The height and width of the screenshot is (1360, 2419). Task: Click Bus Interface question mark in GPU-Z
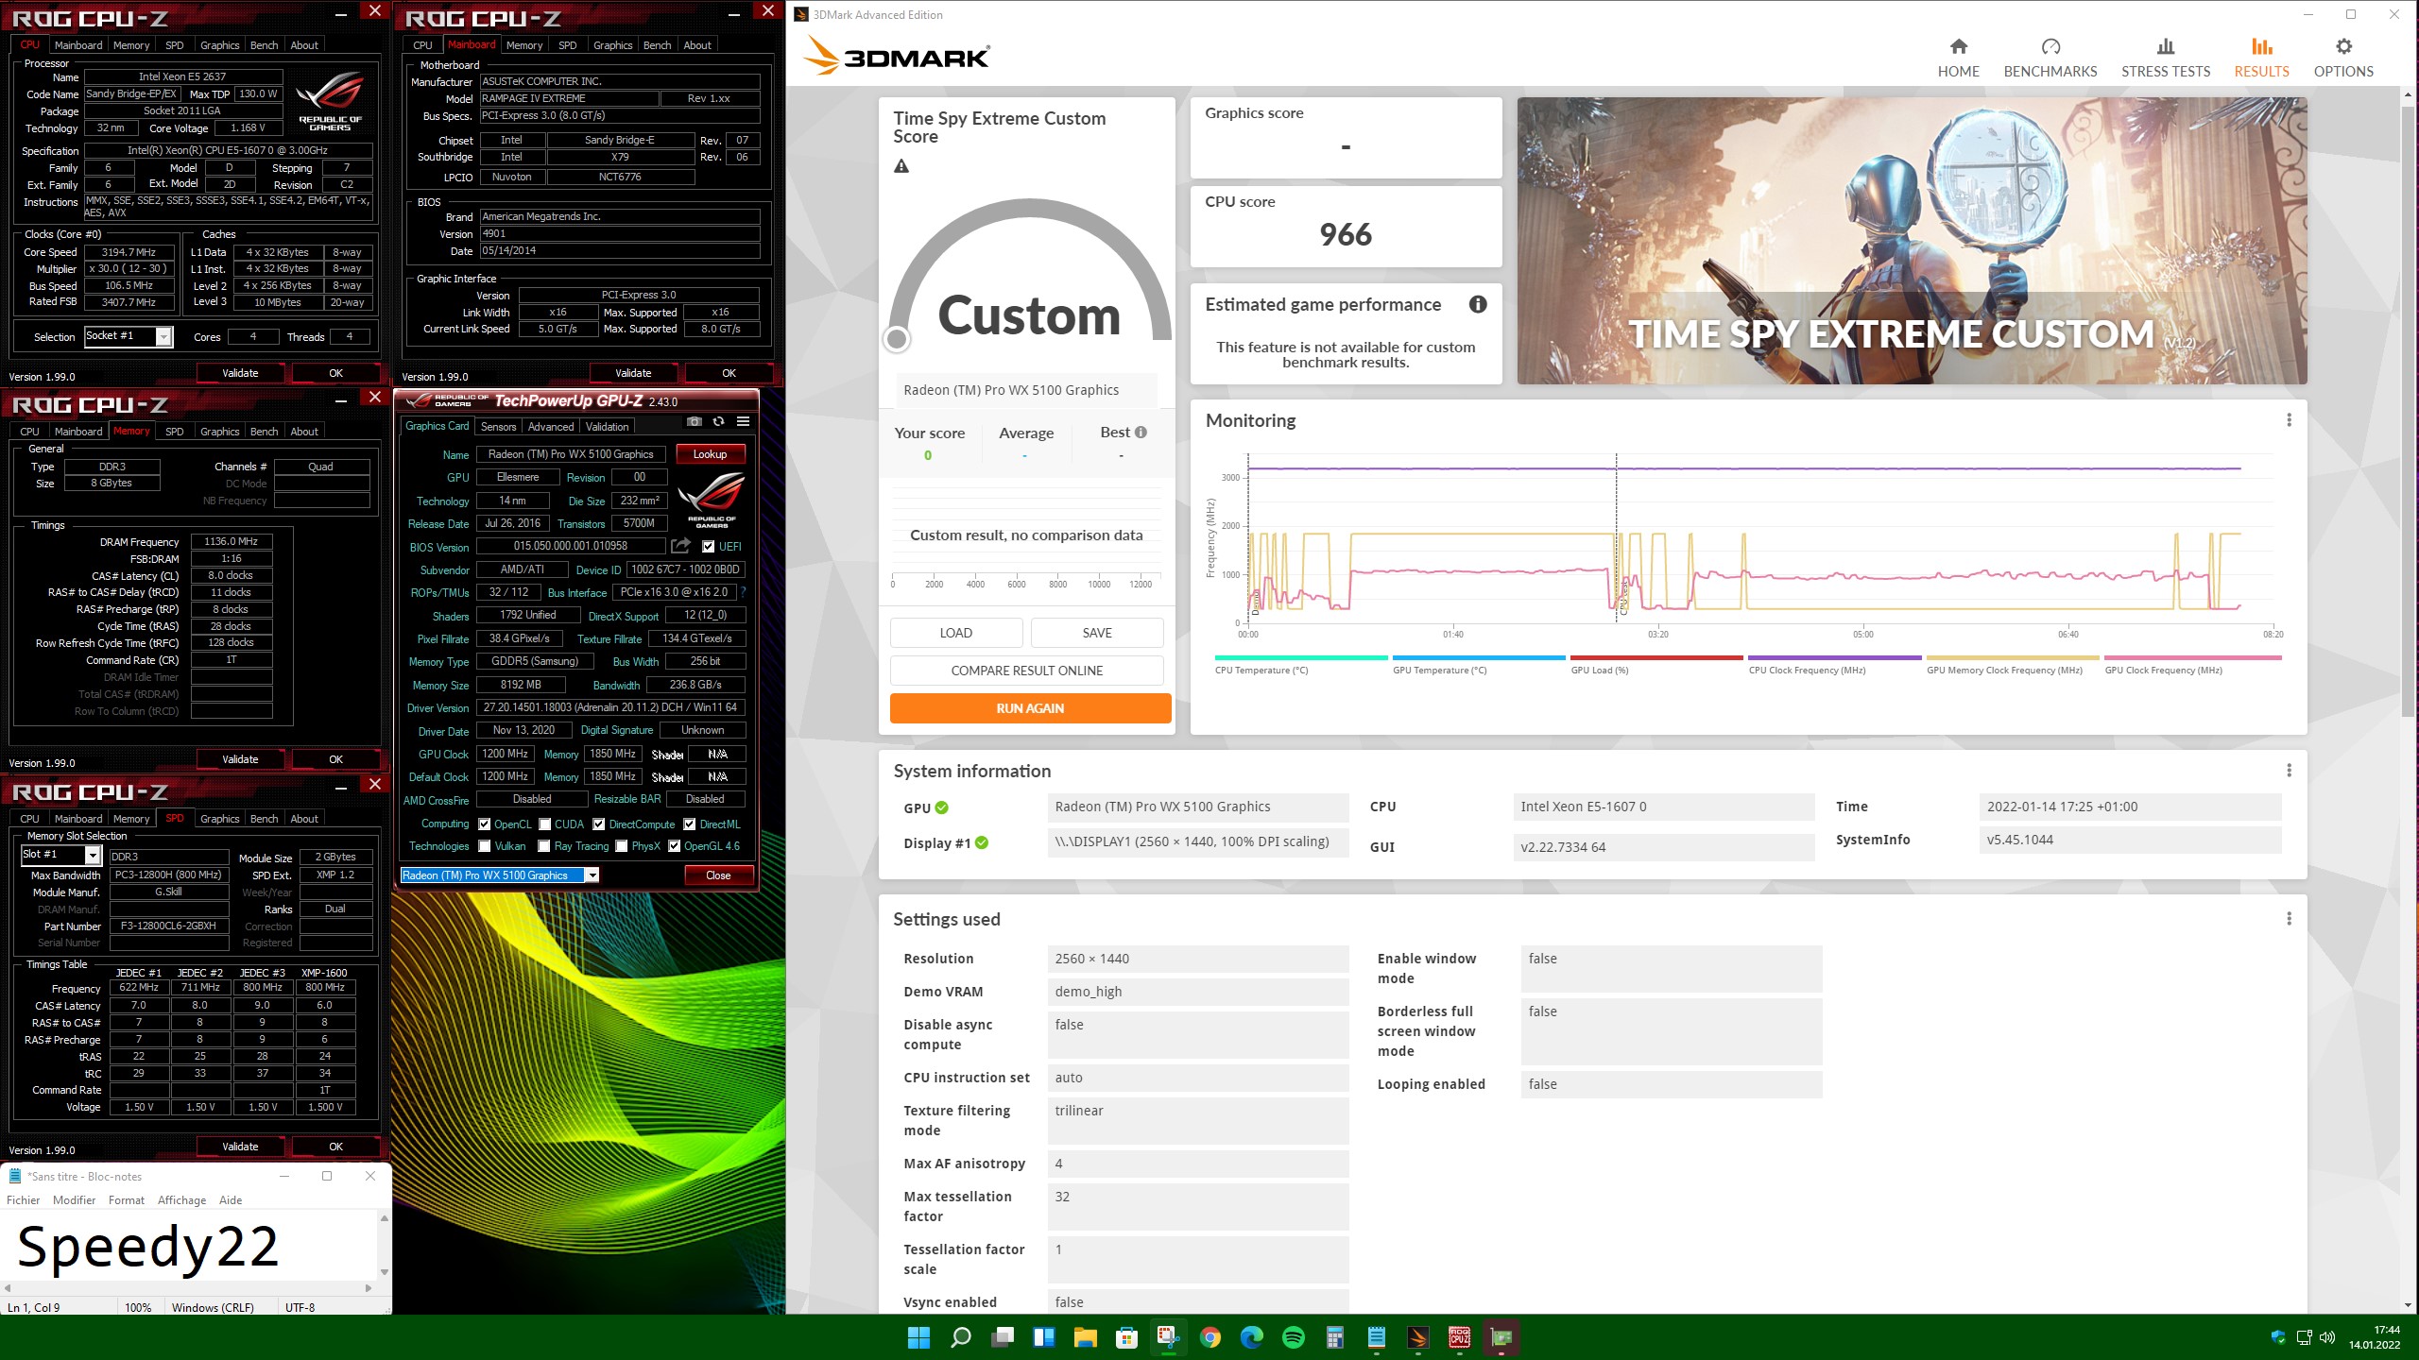[x=744, y=592]
